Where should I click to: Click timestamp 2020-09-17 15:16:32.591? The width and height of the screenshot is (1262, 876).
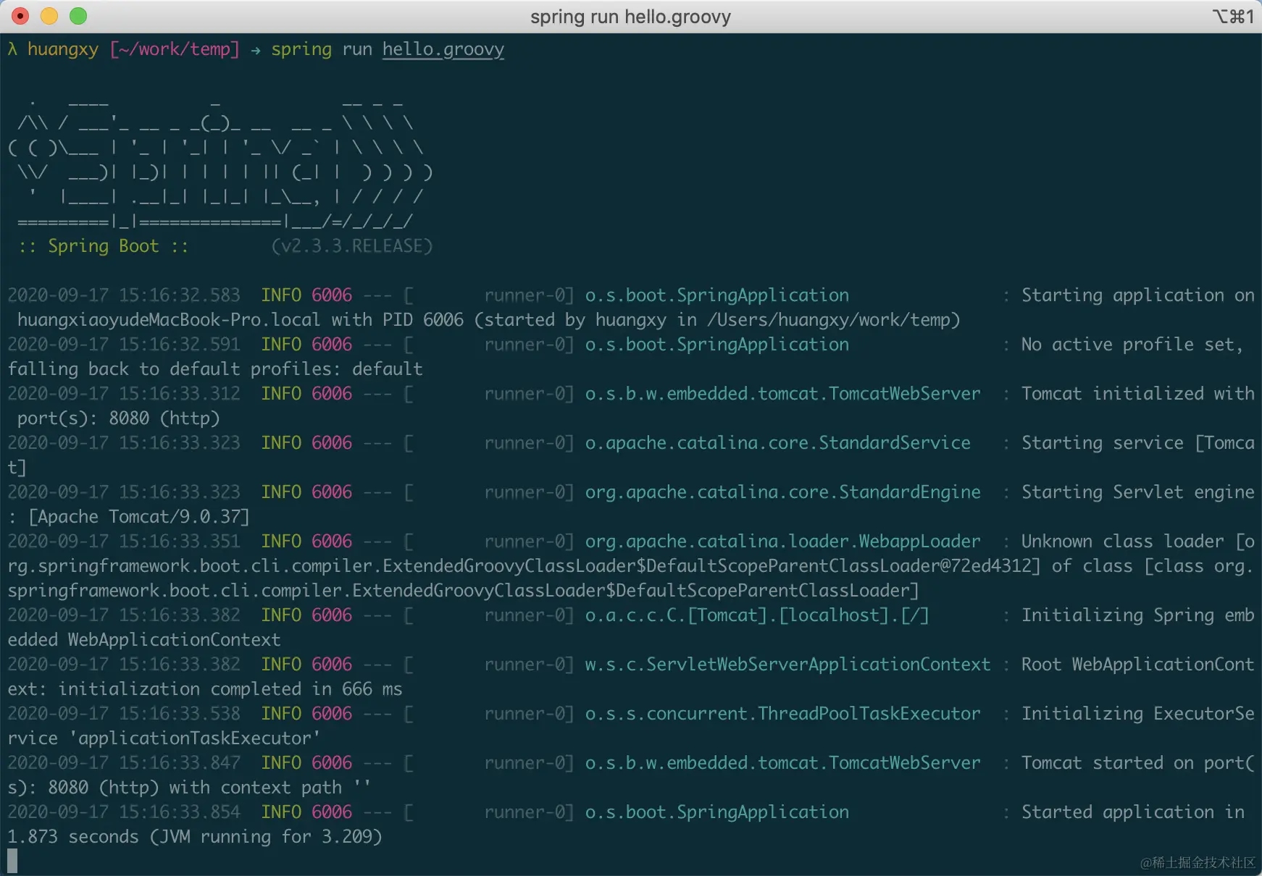click(124, 345)
